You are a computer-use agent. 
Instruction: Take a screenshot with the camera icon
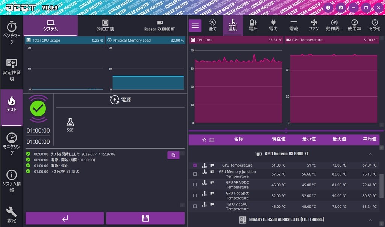point(341,8)
